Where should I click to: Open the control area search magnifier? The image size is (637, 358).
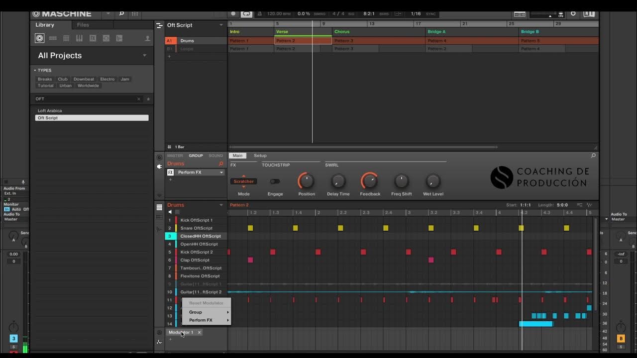[x=593, y=156]
